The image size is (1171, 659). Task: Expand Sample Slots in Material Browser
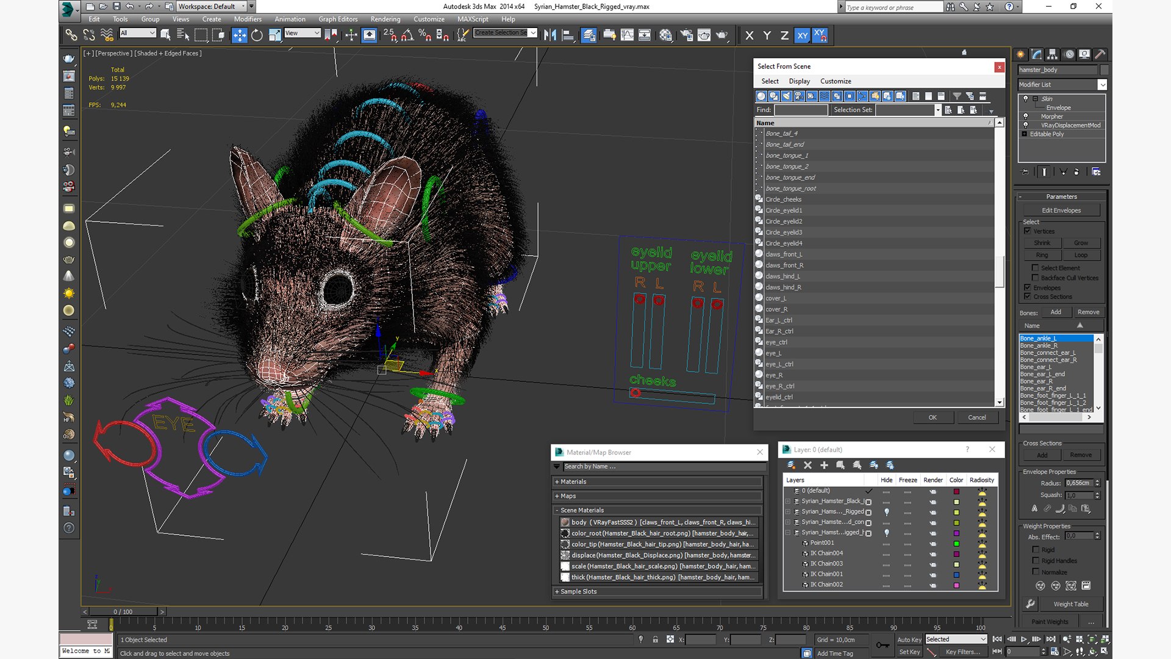click(658, 591)
